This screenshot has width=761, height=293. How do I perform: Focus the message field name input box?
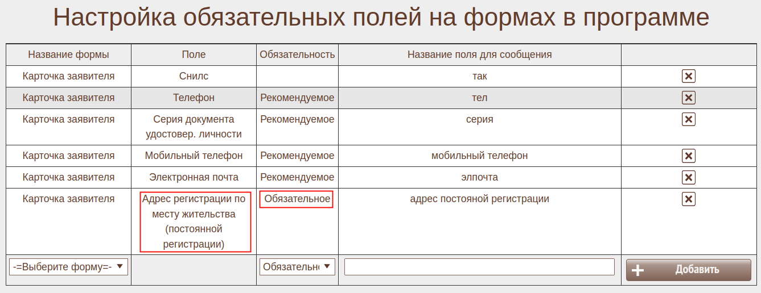479,267
